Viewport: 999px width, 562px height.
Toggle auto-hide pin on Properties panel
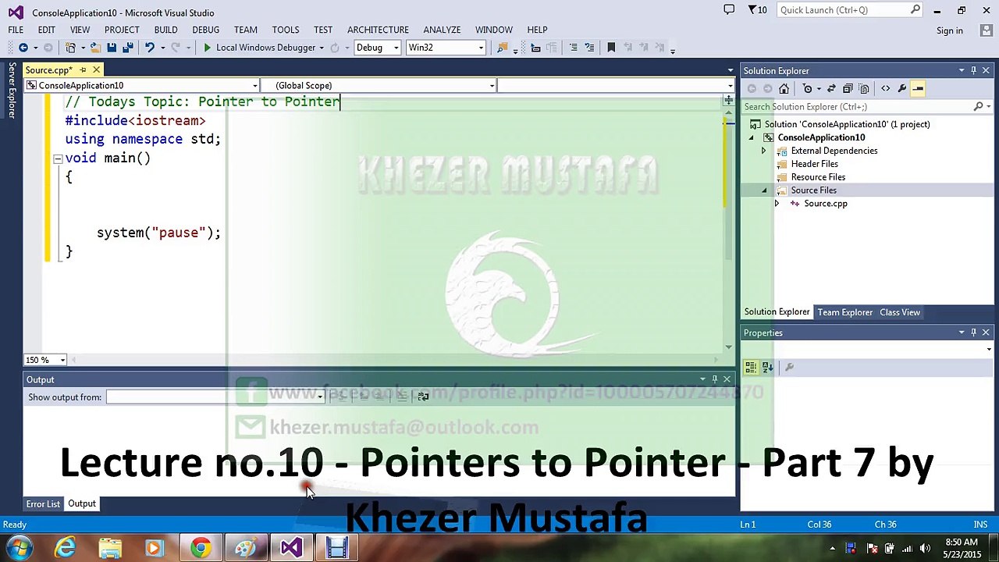coord(973,333)
